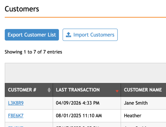Image resolution: width=166 pixels, height=127 pixels.
Task: Click the Customers page heading
Action: tap(22, 9)
